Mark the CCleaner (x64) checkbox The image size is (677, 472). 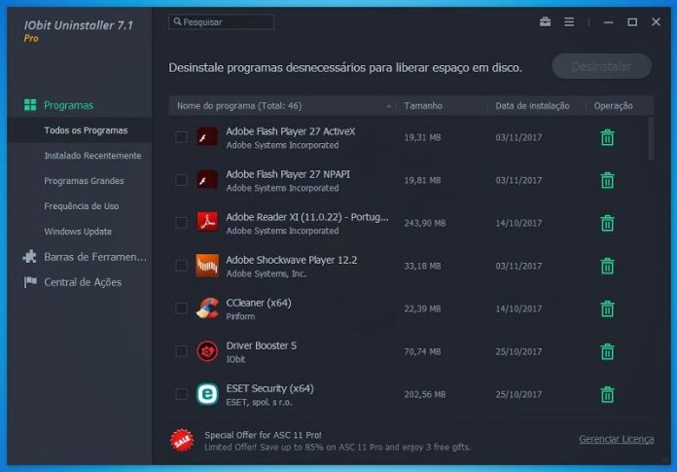(x=181, y=308)
